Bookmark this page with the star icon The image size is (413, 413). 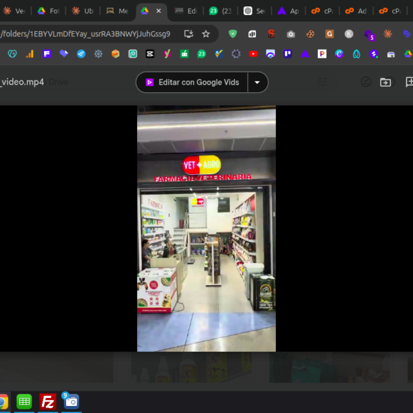point(206,34)
